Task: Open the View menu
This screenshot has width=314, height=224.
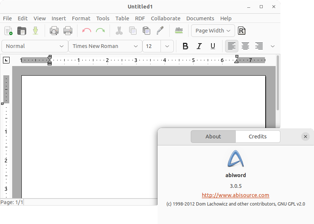Action: [x=39, y=18]
